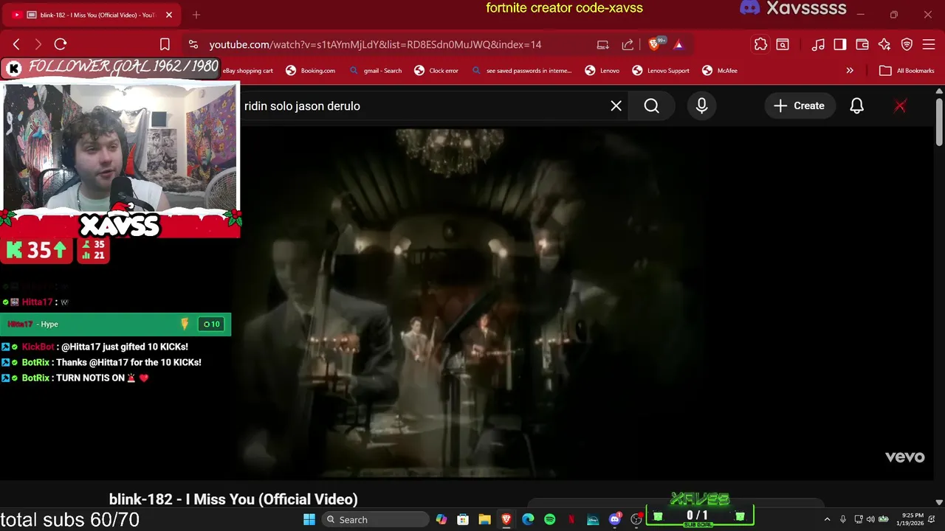
Task: Switch to the blink-182 YouTube tab
Action: click(90, 15)
